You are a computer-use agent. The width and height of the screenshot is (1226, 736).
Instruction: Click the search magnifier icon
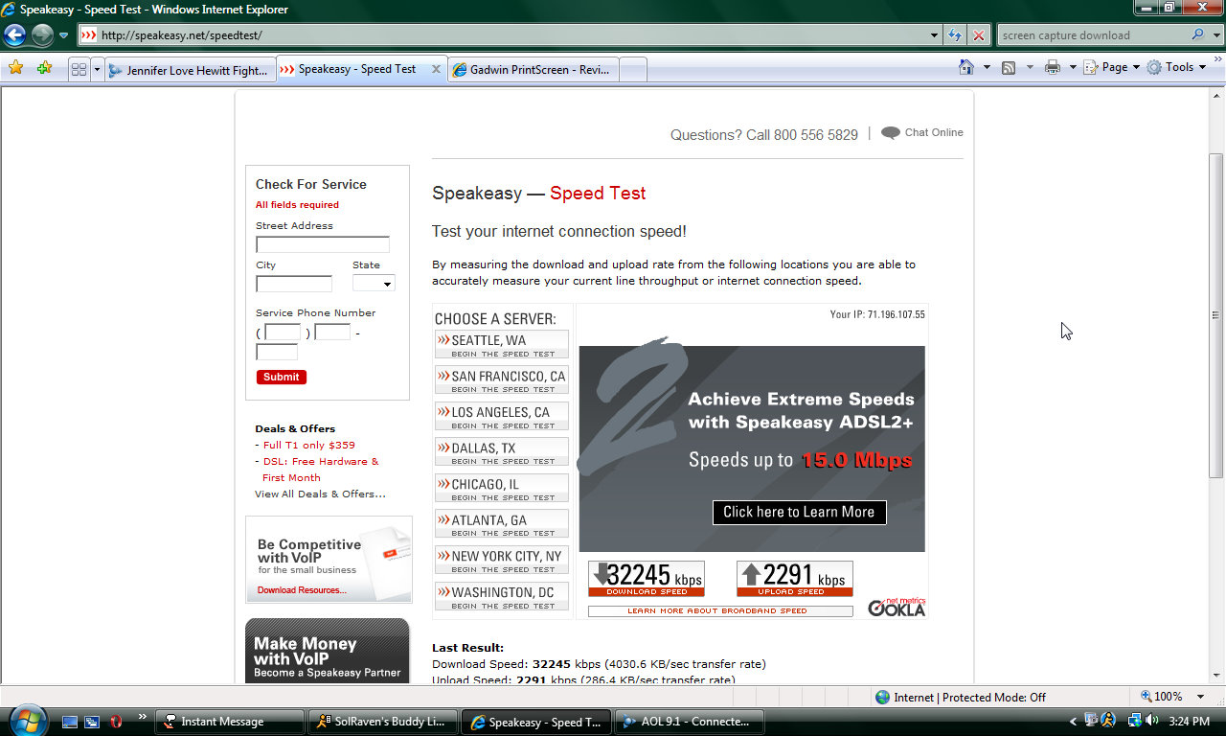[x=1198, y=35]
